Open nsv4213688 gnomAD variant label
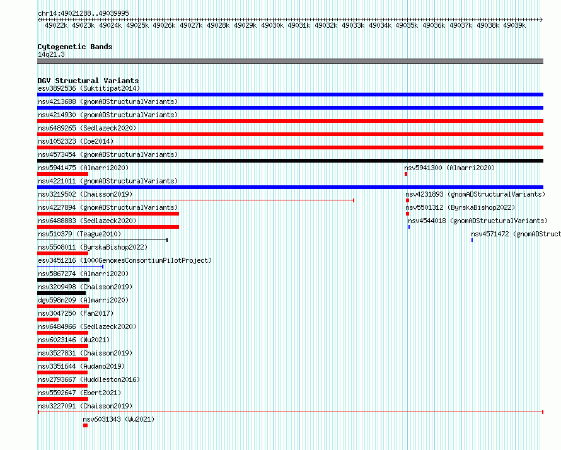This screenshot has width=561, height=450. [x=108, y=101]
